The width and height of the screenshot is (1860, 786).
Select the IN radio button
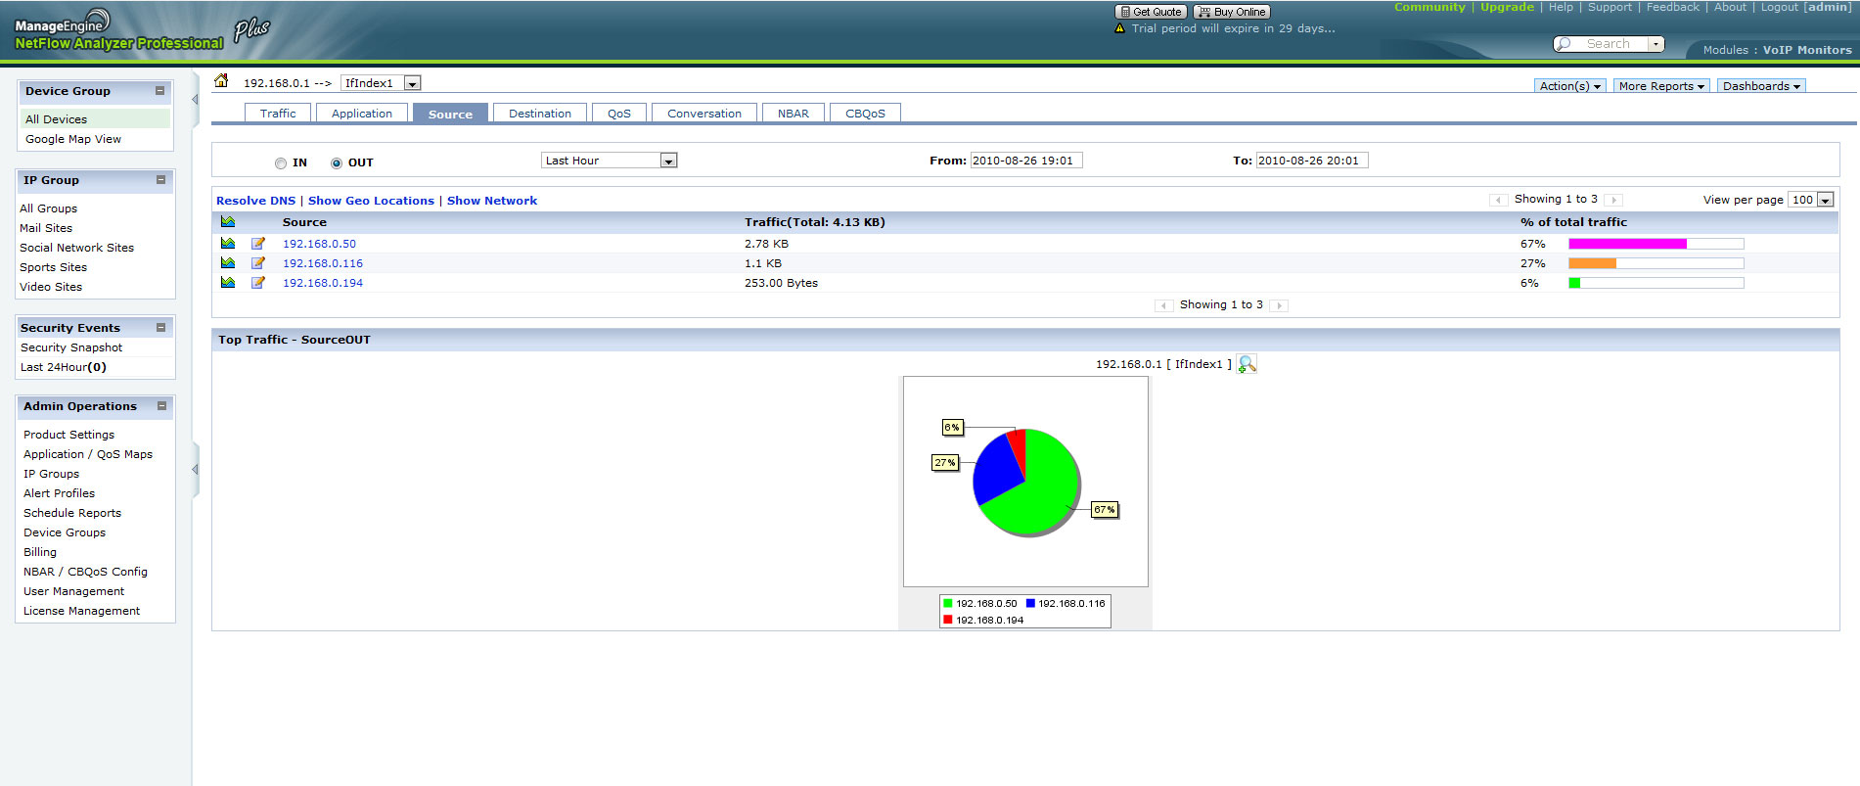coord(281,163)
